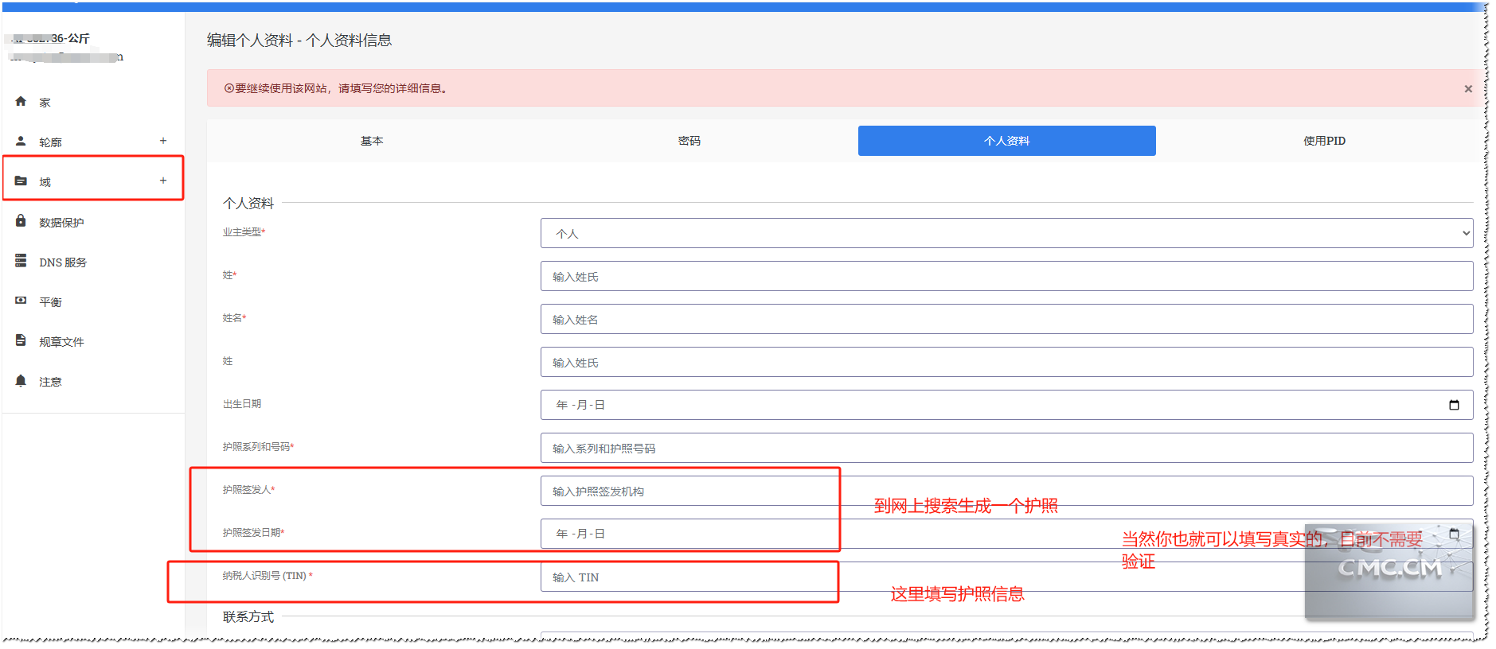1496x649 pixels.
Task: Click the folder icon beside 域
Action: pos(21,181)
